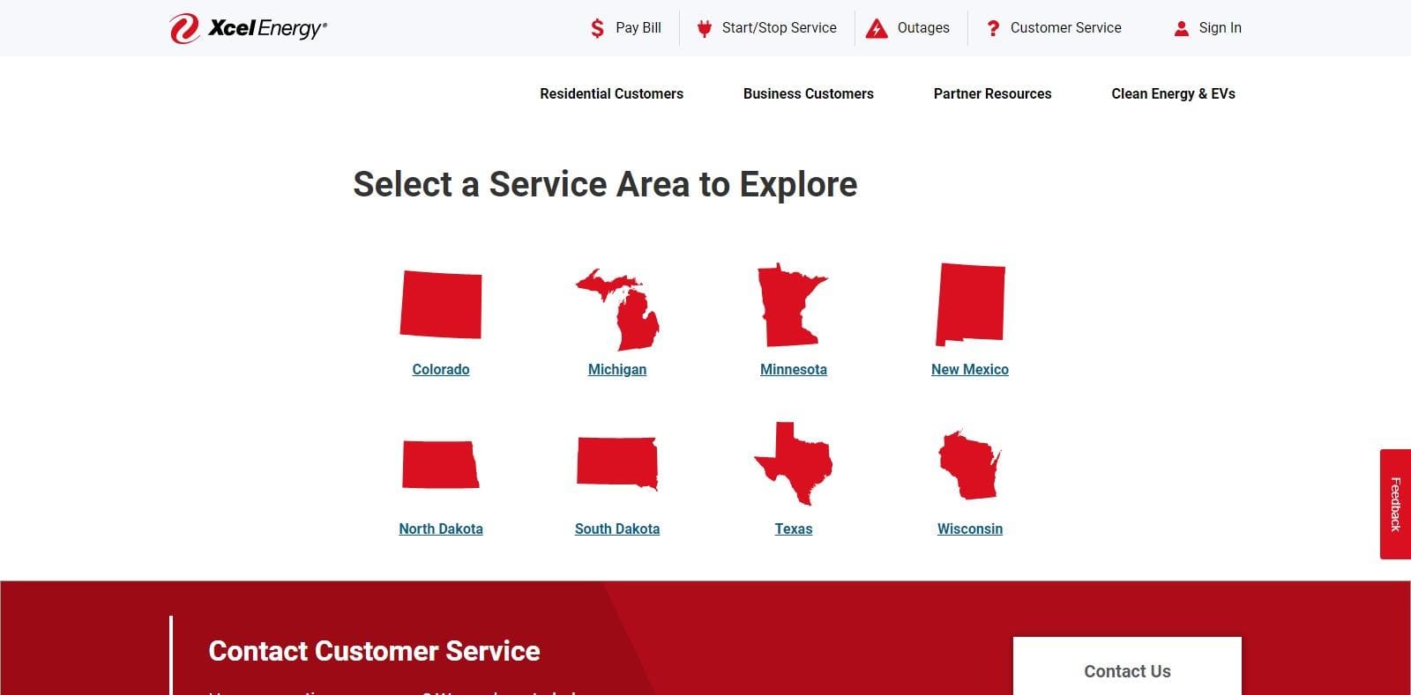
Task: Click the Outages warning triangle icon
Action: (877, 28)
